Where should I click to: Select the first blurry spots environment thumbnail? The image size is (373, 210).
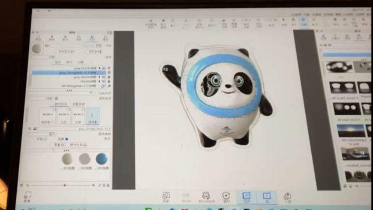click(x=339, y=67)
